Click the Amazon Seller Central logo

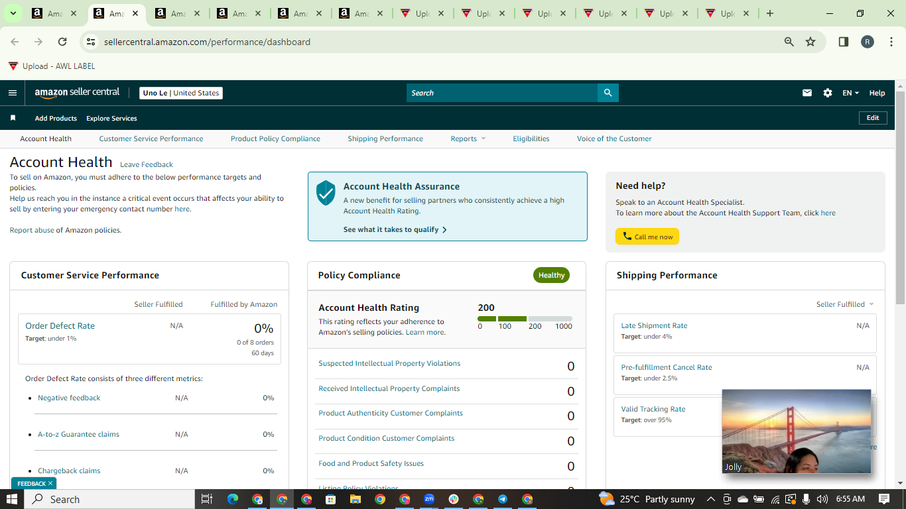[x=77, y=93]
